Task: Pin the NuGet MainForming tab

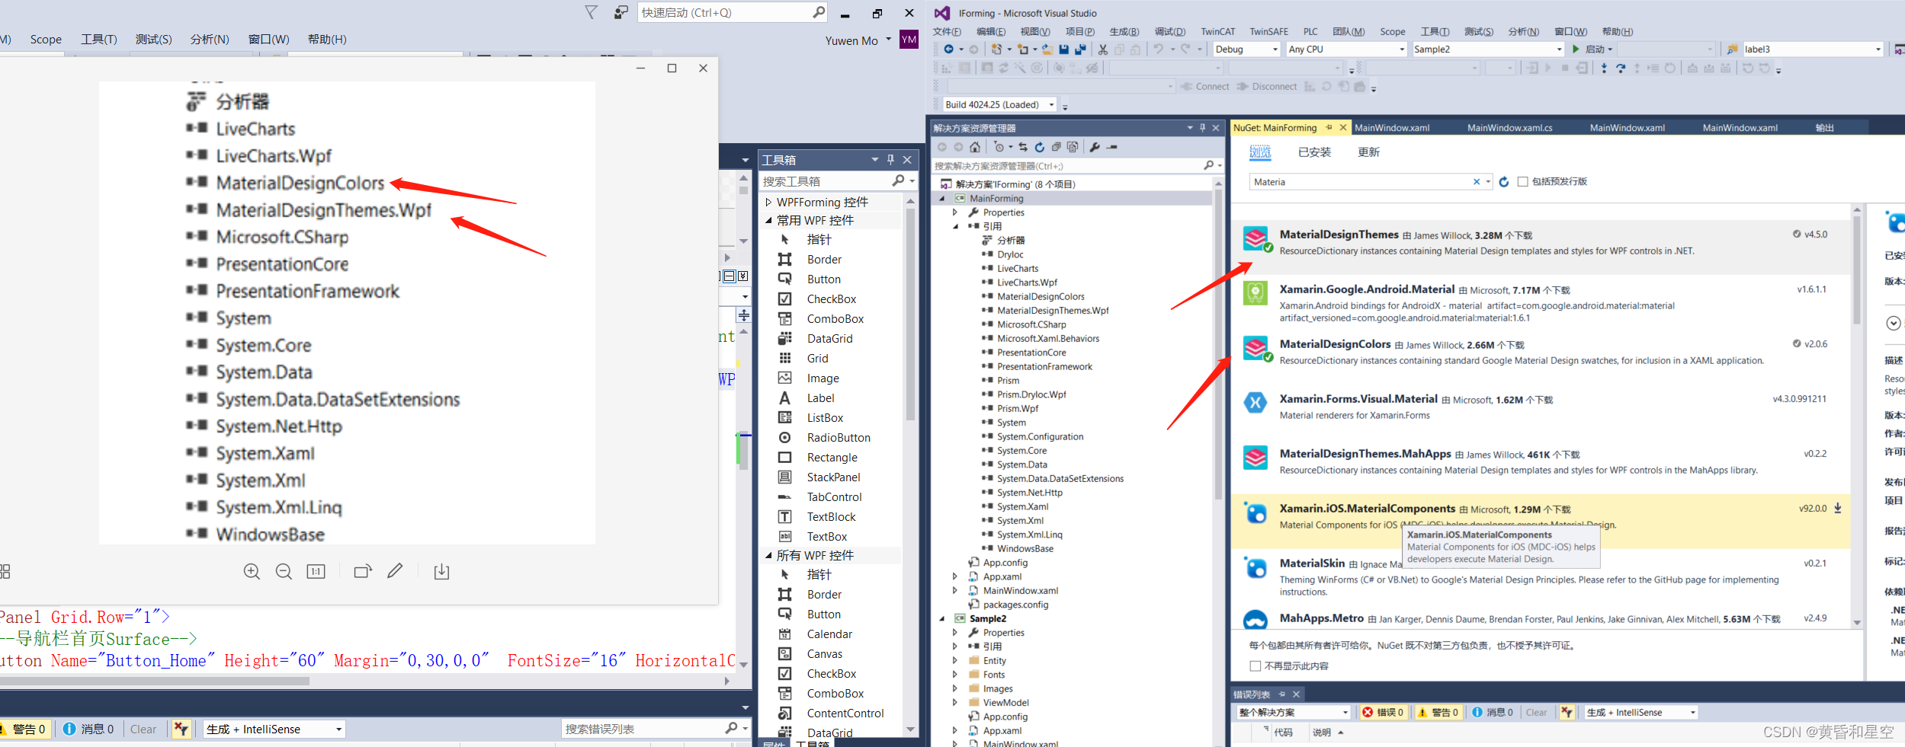Action: (x=1329, y=128)
